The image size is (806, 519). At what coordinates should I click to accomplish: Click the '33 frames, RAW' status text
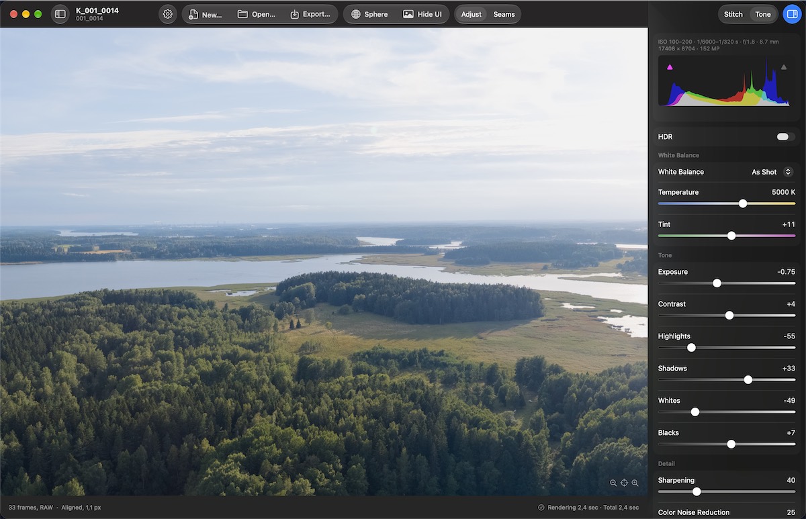(31, 508)
